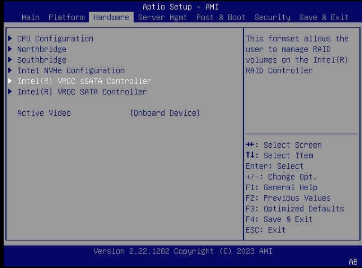Open Intel NVMe Configuration
362x268 pixels.
(x=71, y=70)
